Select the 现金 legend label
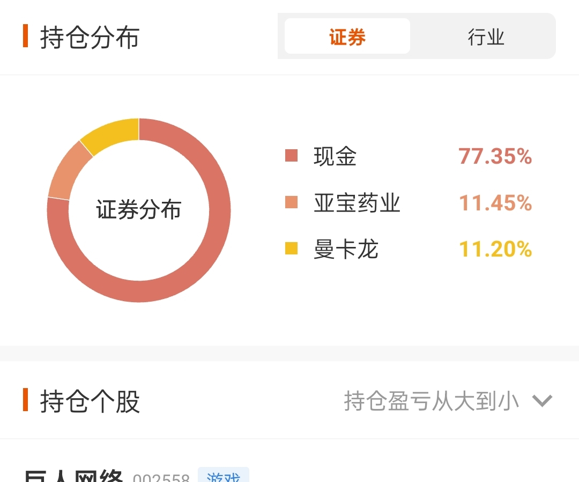Screen dimensions: 579x482 point(335,156)
